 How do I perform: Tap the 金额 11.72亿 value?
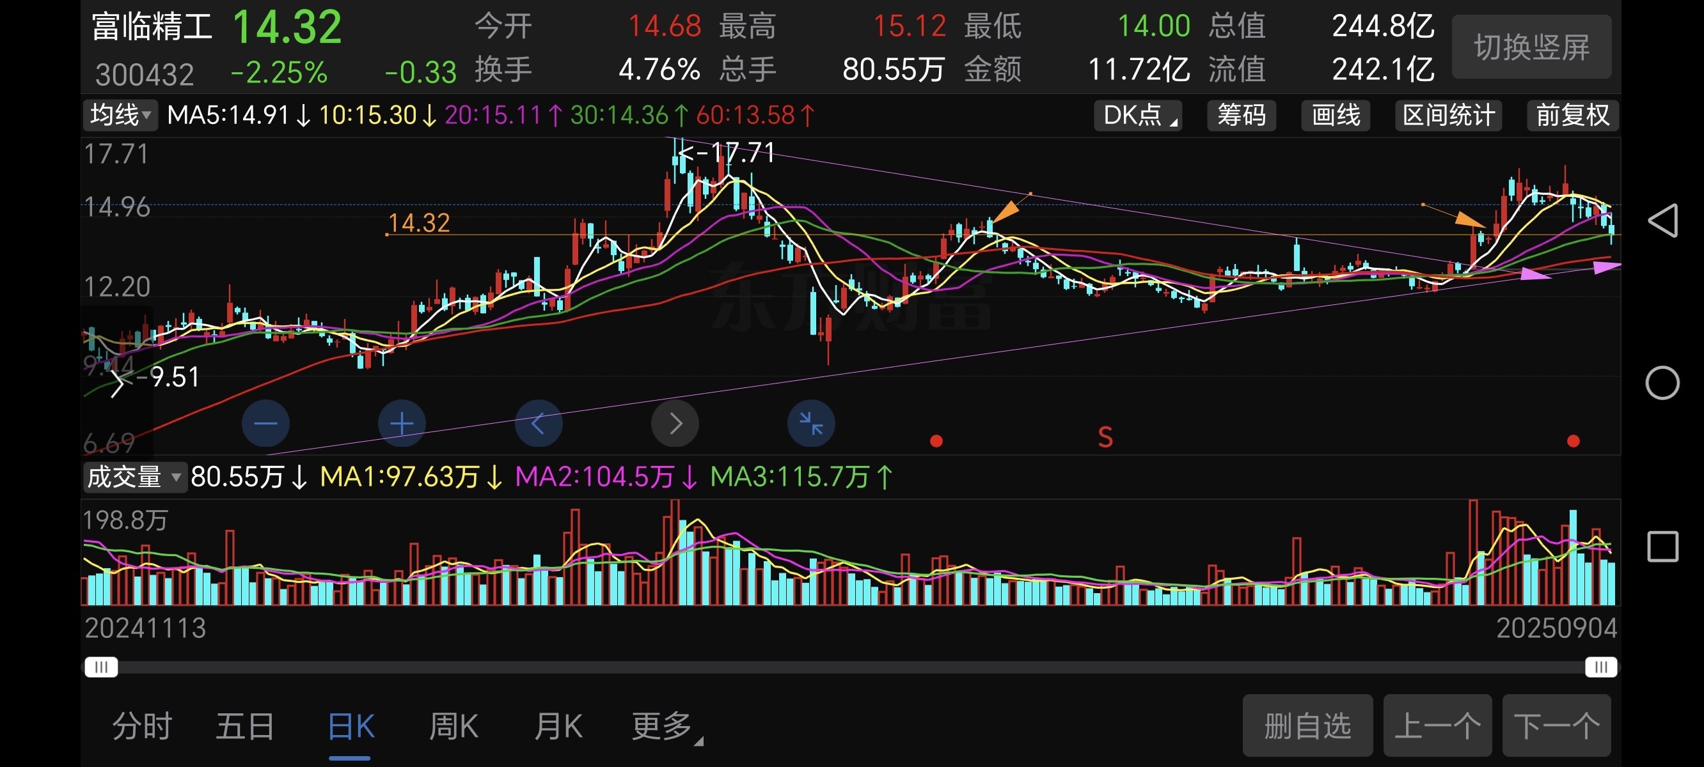pyautogui.click(x=1139, y=70)
